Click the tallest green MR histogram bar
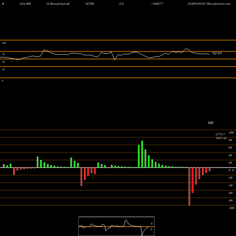 click(x=142, y=154)
